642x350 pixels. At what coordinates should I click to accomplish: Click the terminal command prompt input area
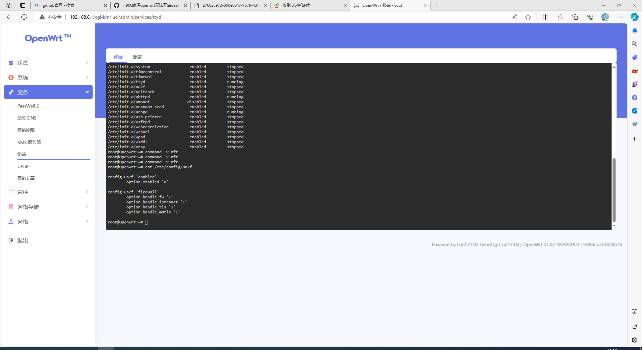(x=146, y=222)
